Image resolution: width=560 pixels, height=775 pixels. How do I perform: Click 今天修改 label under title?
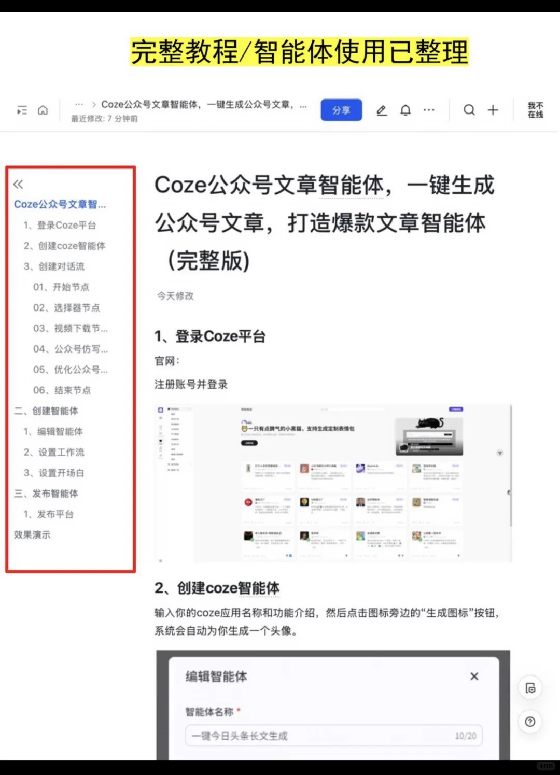[175, 296]
